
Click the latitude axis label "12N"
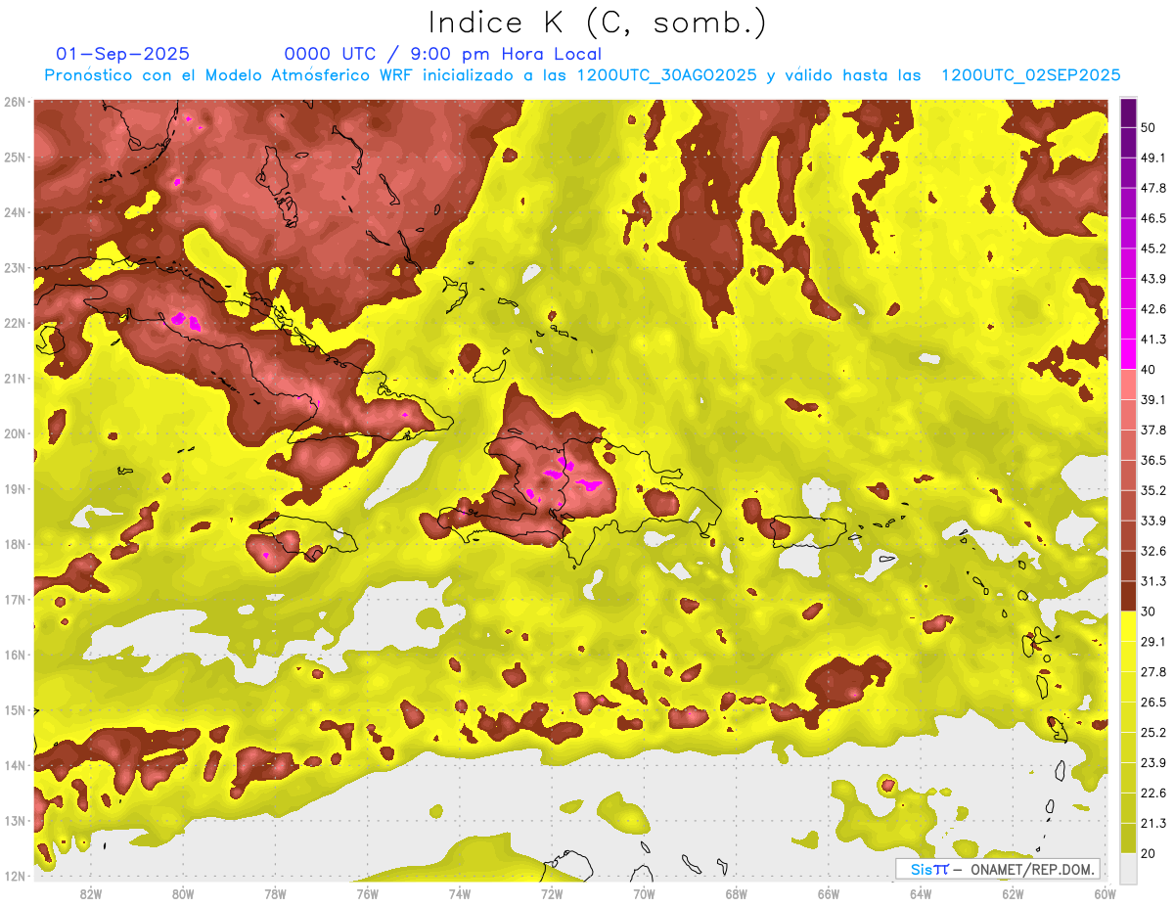click(14, 876)
